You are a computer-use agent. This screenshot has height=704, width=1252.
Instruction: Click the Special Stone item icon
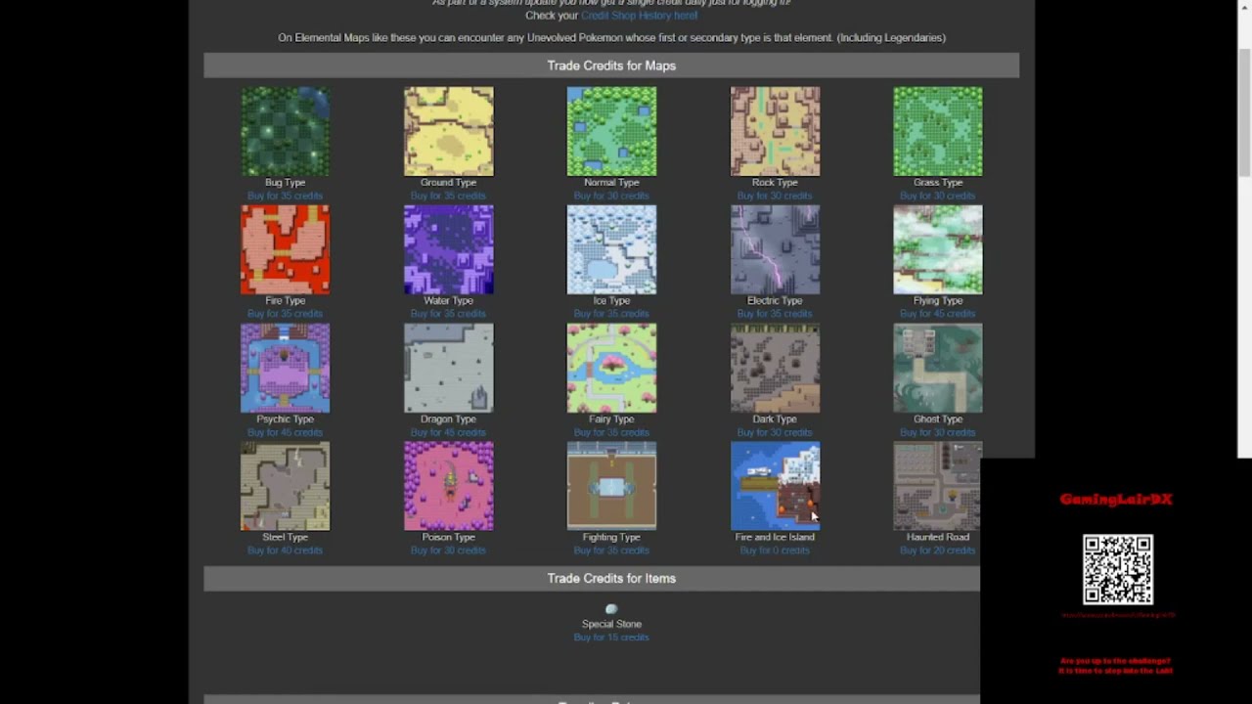point(611,609)
